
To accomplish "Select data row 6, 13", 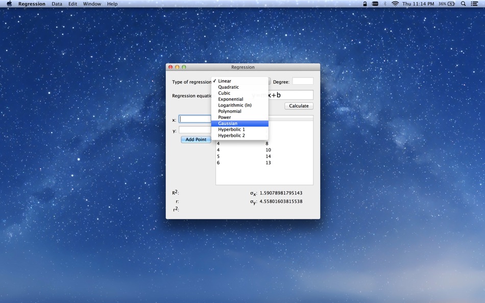I will (x=264, y=163).
